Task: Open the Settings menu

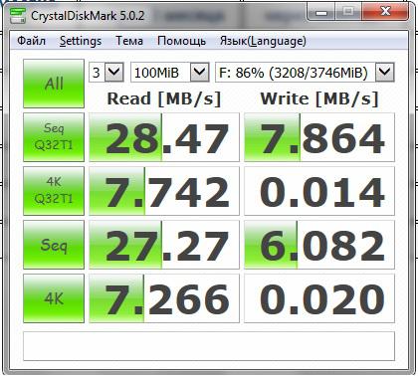Action: (x=81, y=41)
